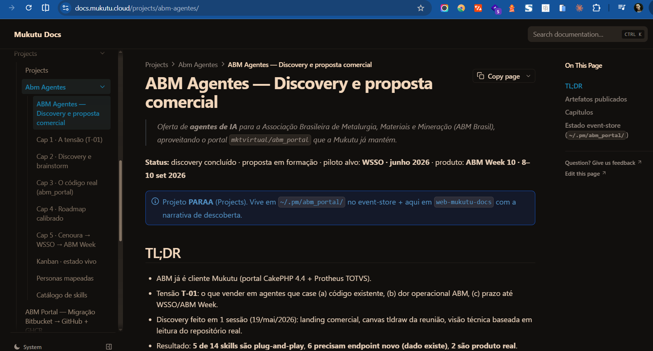
Task: Click the sidebar vertical scrollbar thumb
Action: tap(120, 200)
